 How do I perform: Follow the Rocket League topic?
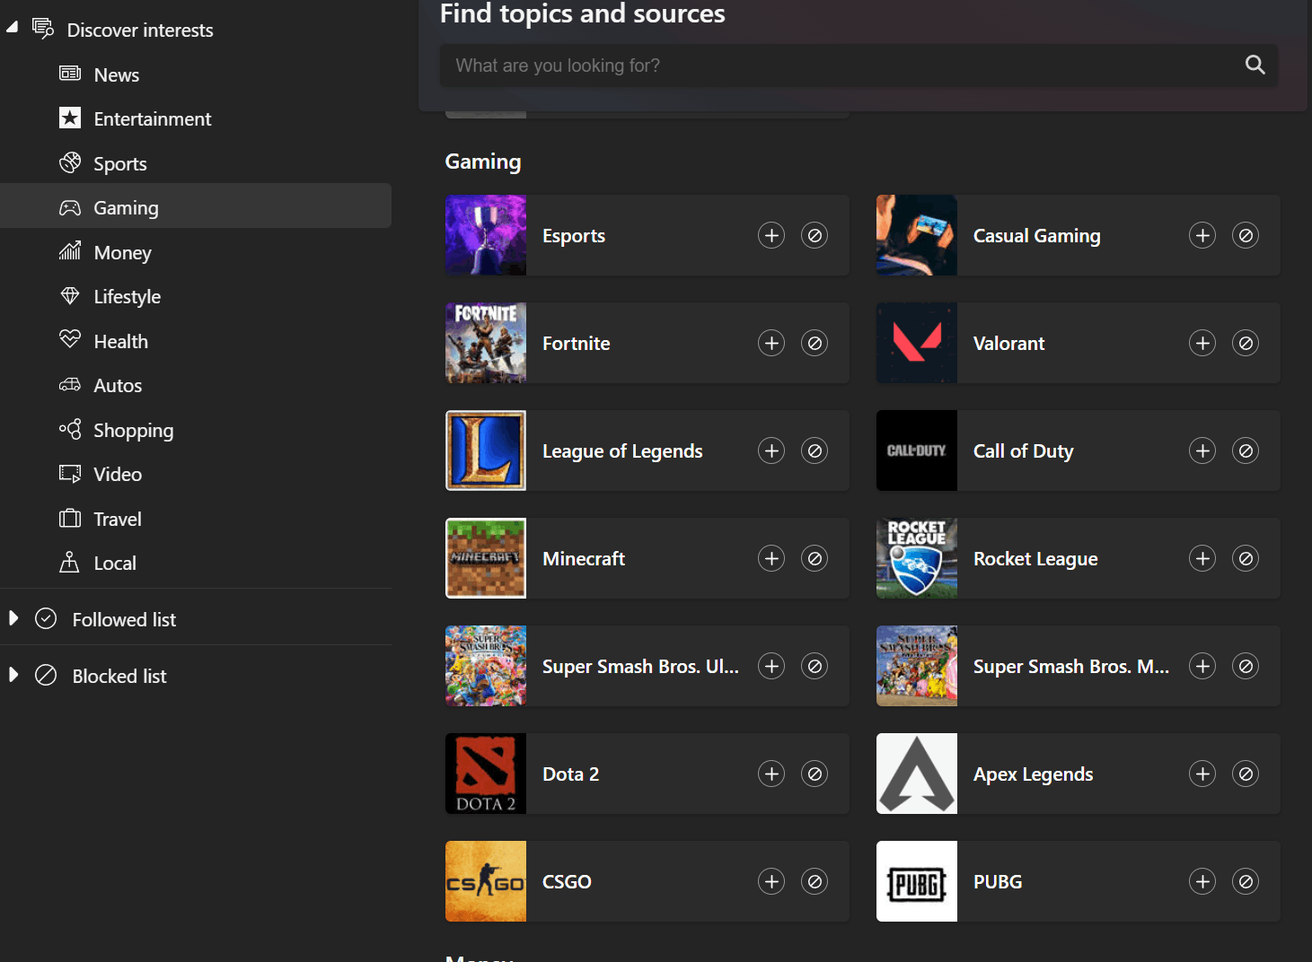[x=1202, y=558]
